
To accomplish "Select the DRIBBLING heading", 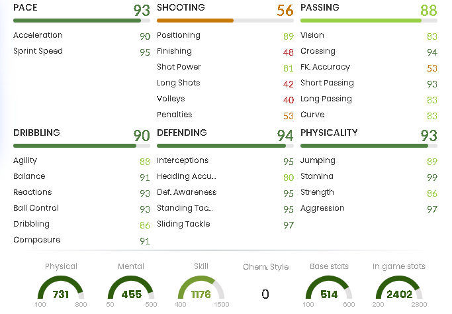I will [x=36, y=133].
